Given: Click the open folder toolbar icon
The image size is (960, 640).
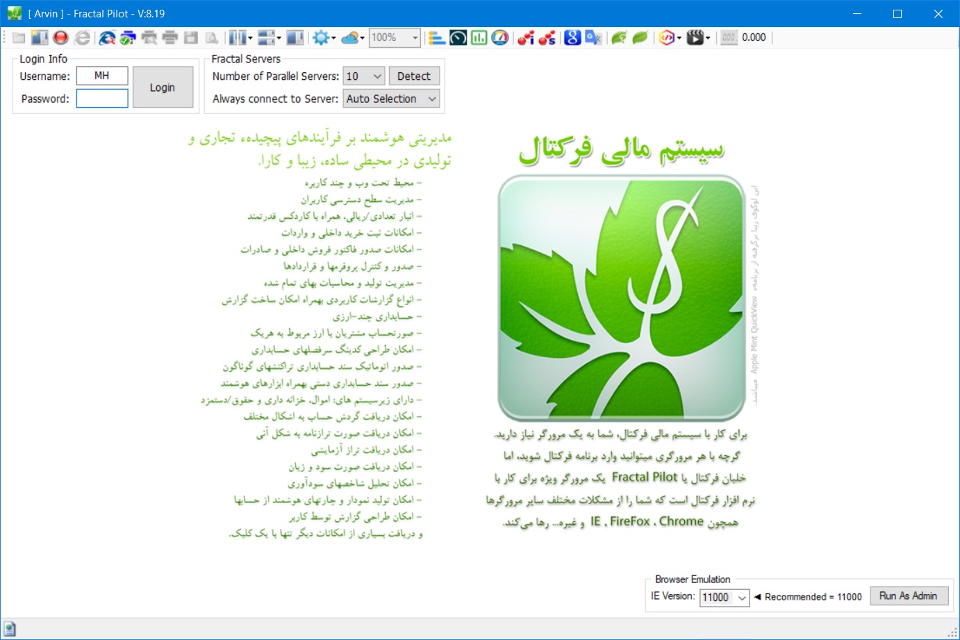Looking at the screenshot, I should point(19,38).
